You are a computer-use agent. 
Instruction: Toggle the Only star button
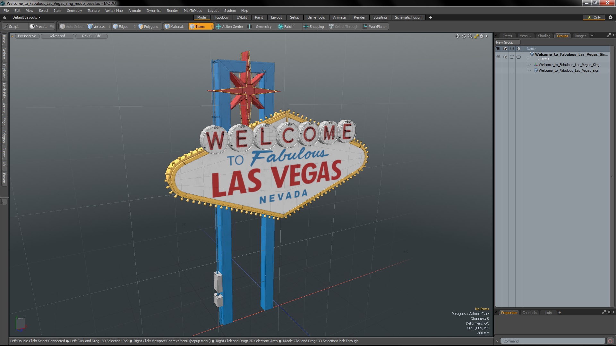pos(594,17)
